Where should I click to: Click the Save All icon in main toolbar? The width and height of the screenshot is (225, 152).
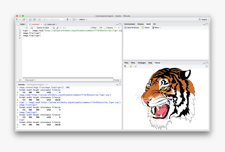coord(34,19)
